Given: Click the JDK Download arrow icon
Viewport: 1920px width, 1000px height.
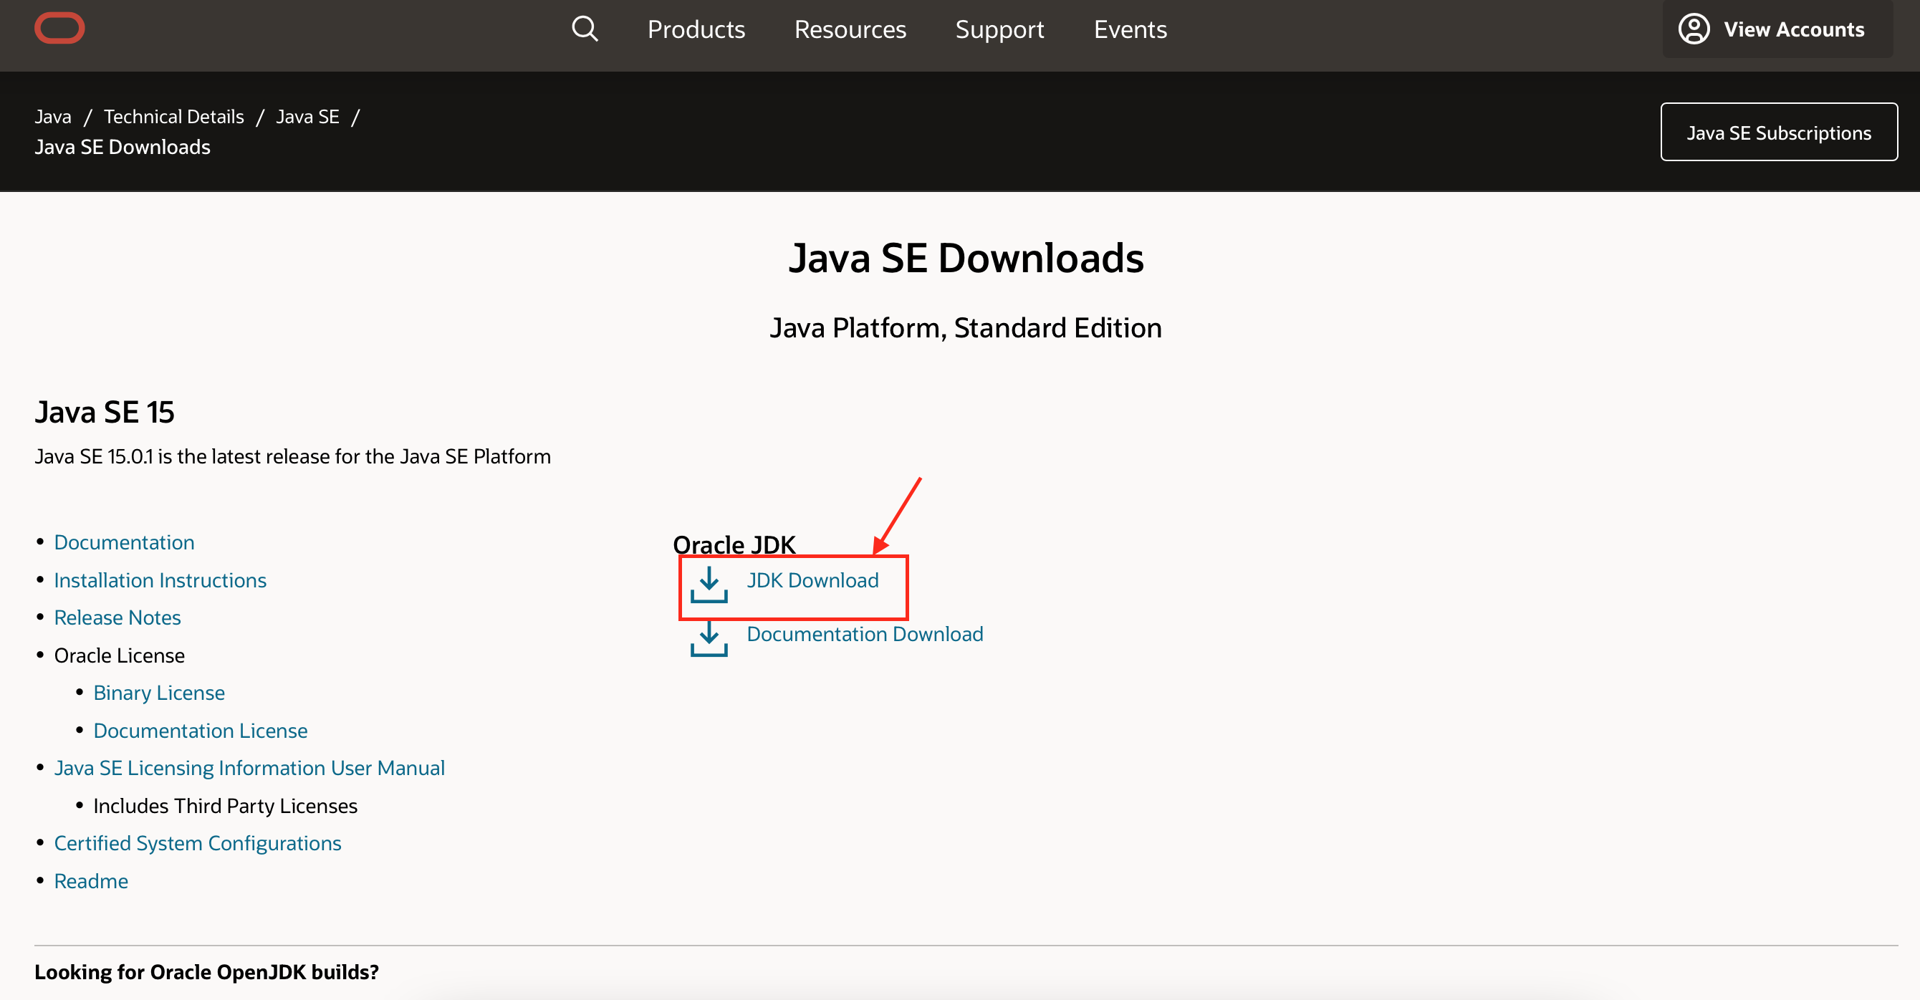Looking at the screenshot, I should (x=709, y=585).
